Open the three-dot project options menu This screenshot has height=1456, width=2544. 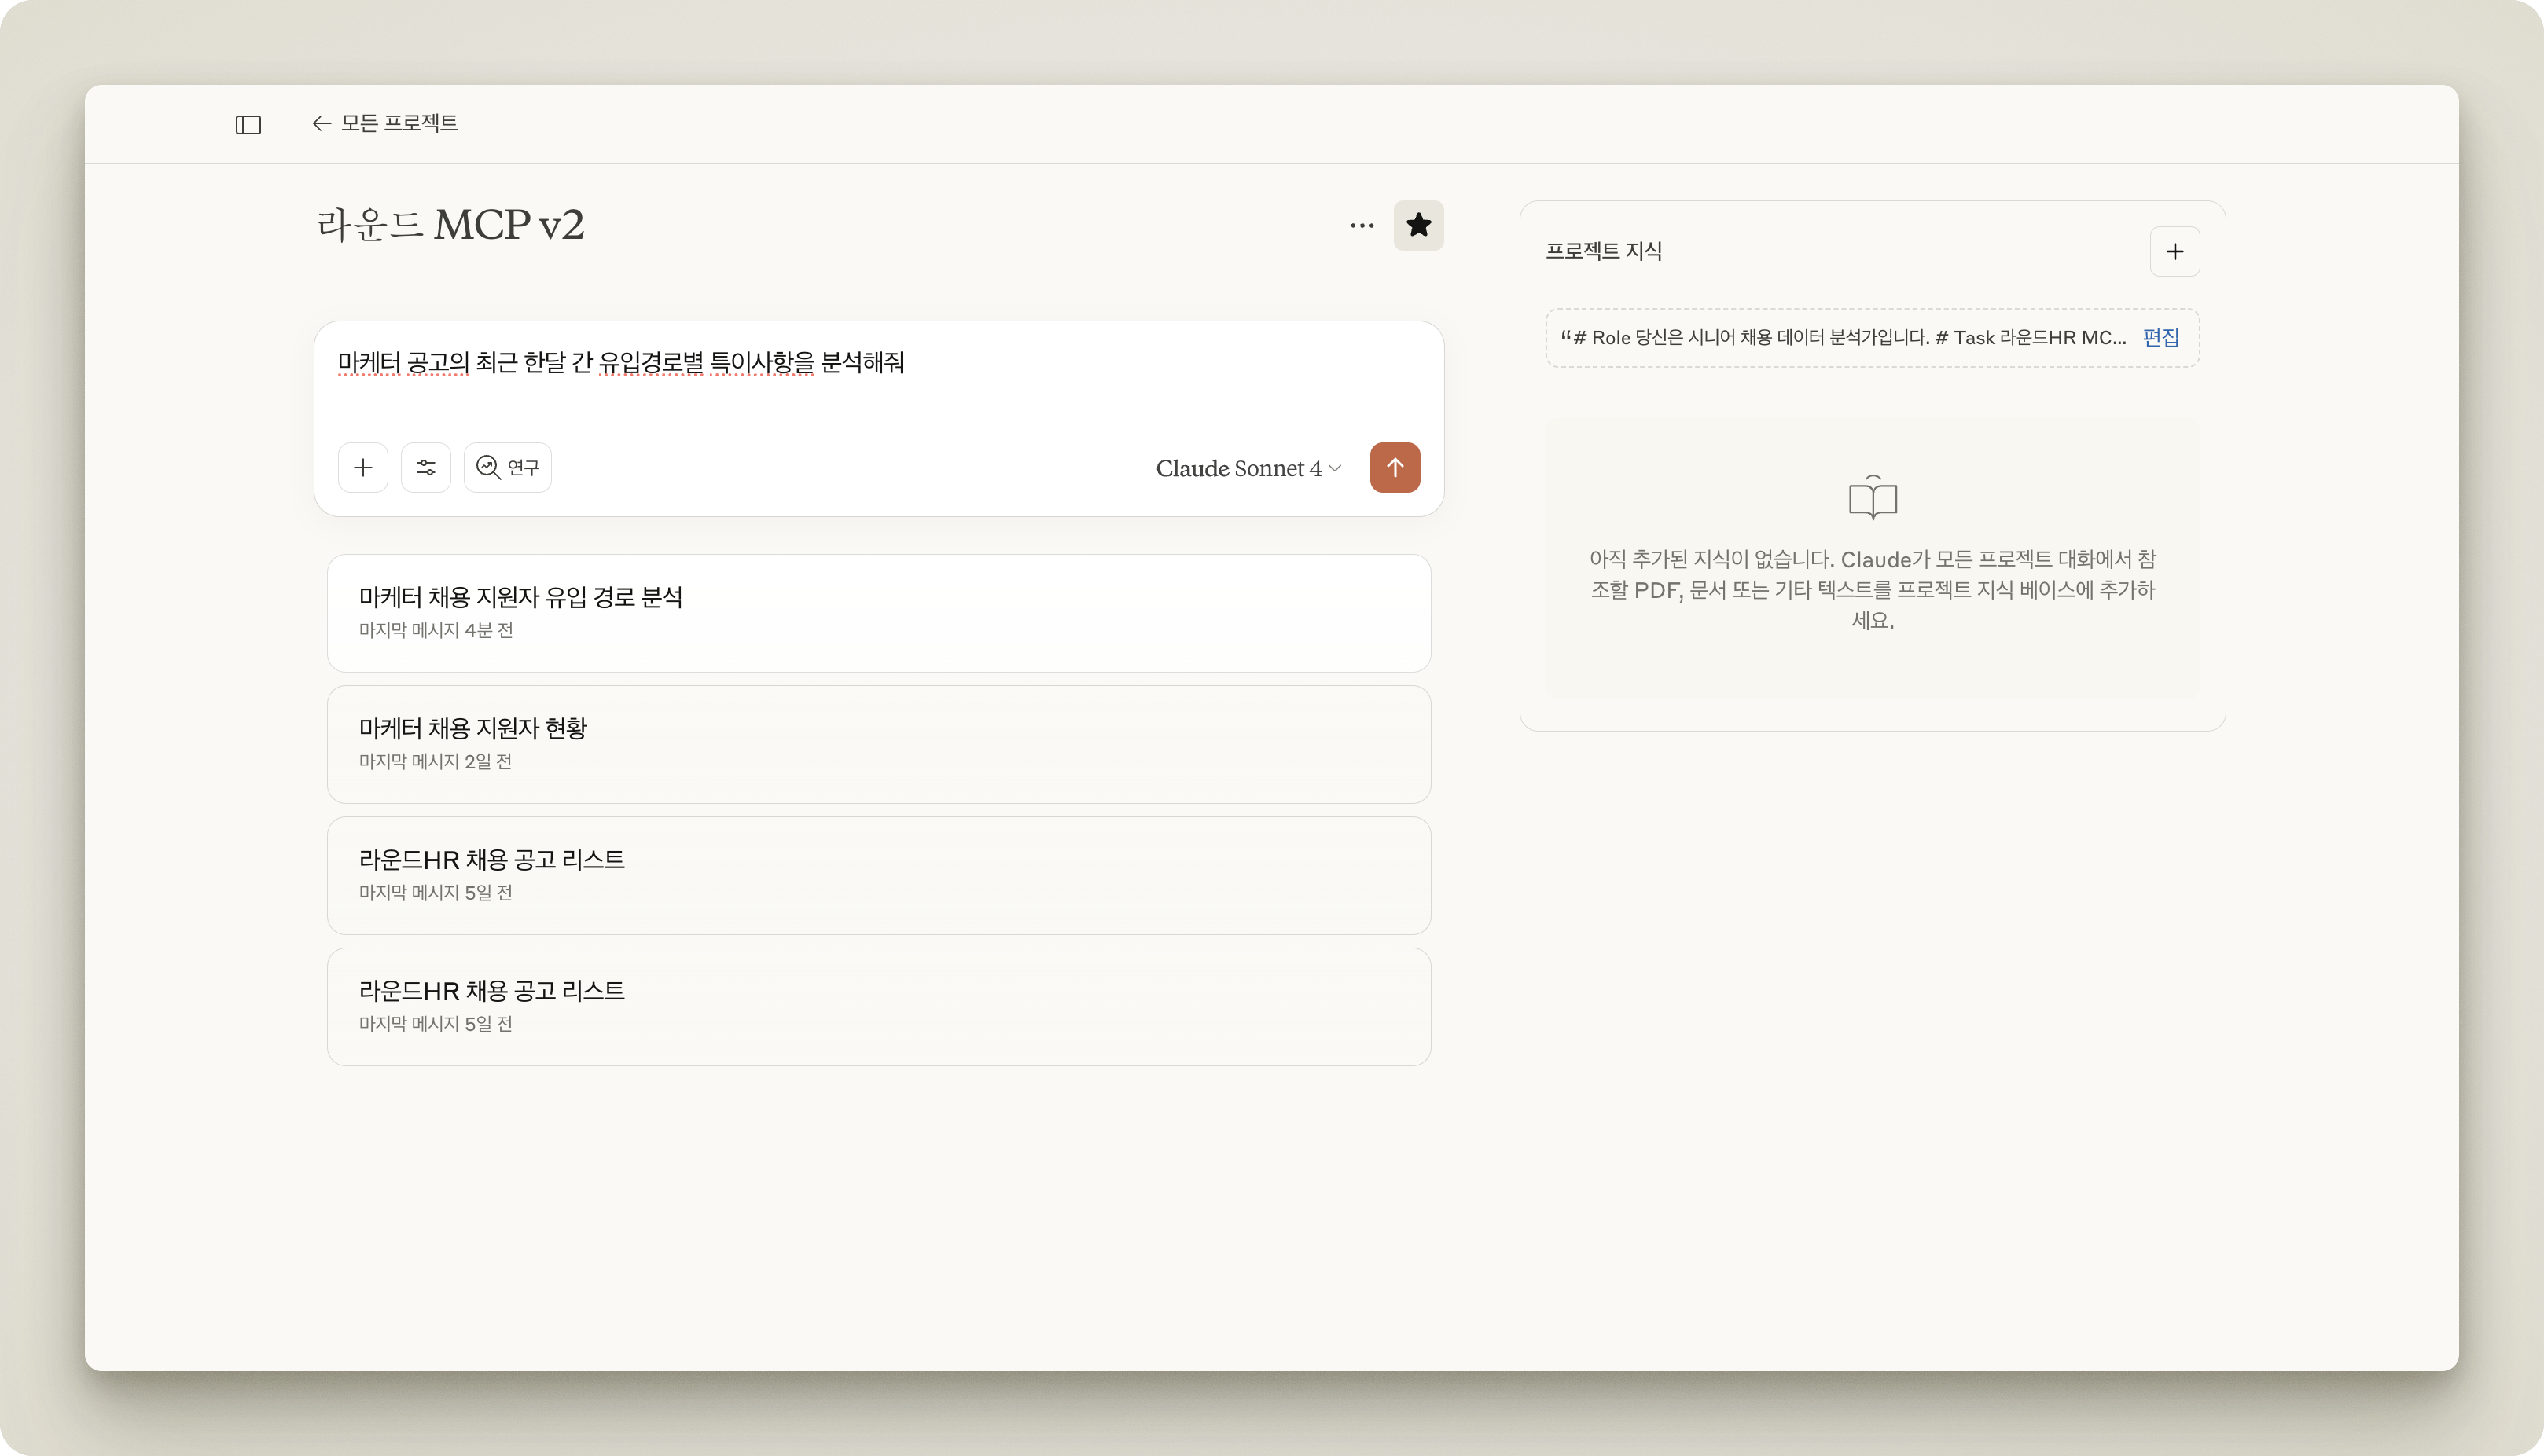click(1362, 226)
